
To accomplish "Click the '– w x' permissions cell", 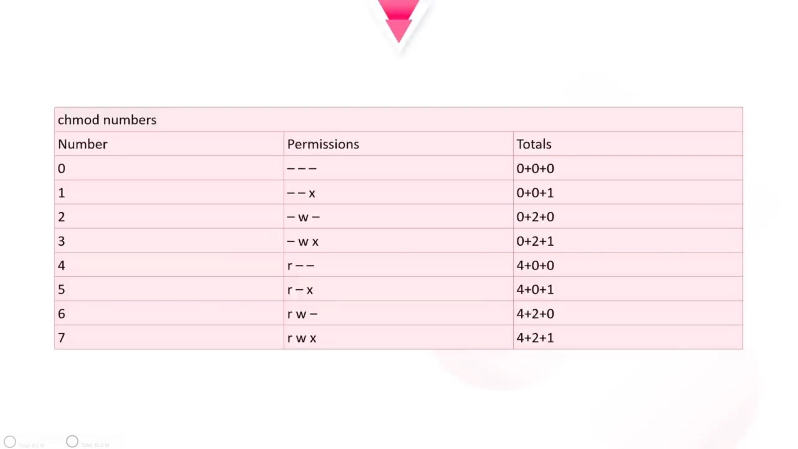I will coord(303,241).
